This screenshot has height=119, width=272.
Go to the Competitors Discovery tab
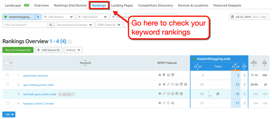pos(156,5)
